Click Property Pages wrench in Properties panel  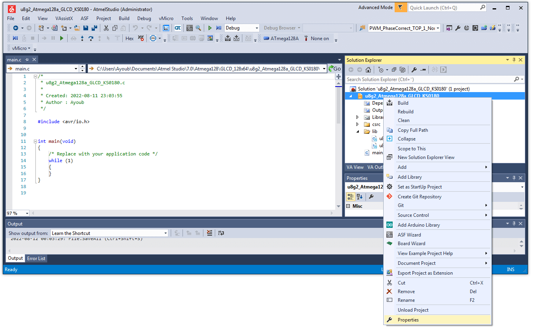371,196
